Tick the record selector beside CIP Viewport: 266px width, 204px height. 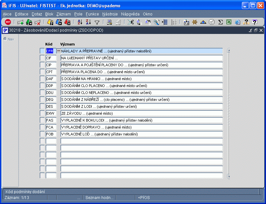(x=42, y=65)
